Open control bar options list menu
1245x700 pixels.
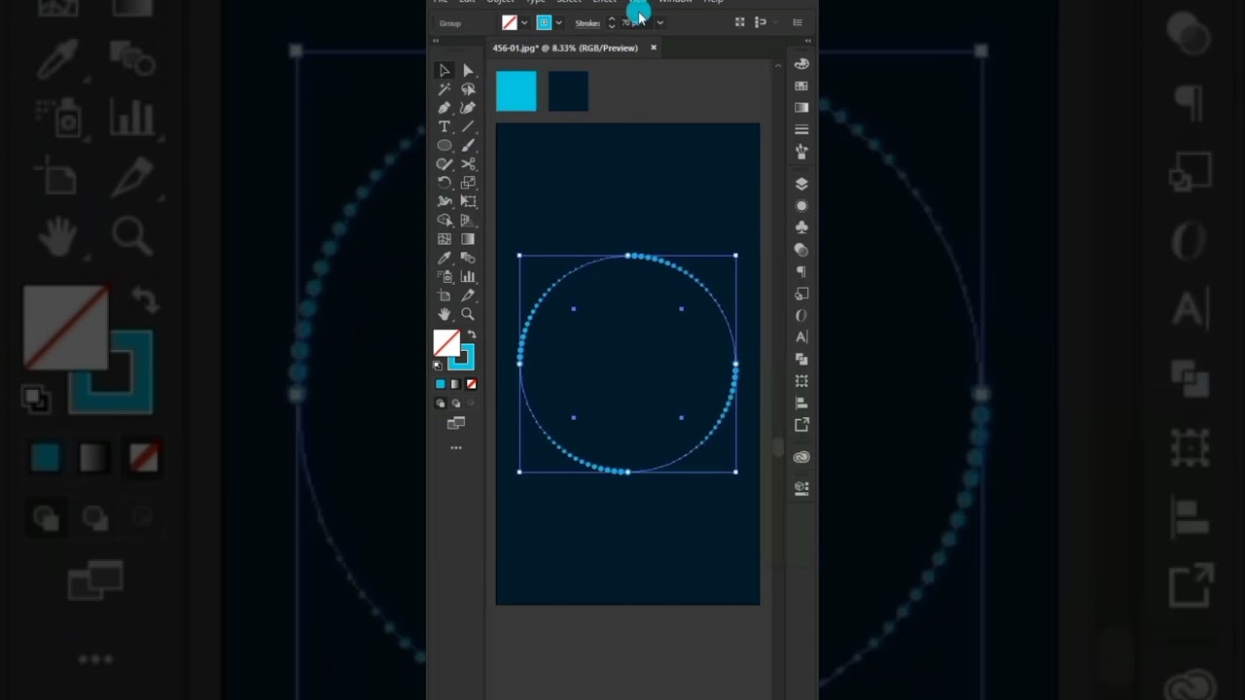(798, 22)
